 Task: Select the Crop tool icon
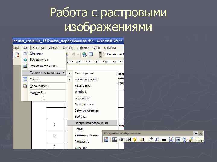[x=151, y=139]
